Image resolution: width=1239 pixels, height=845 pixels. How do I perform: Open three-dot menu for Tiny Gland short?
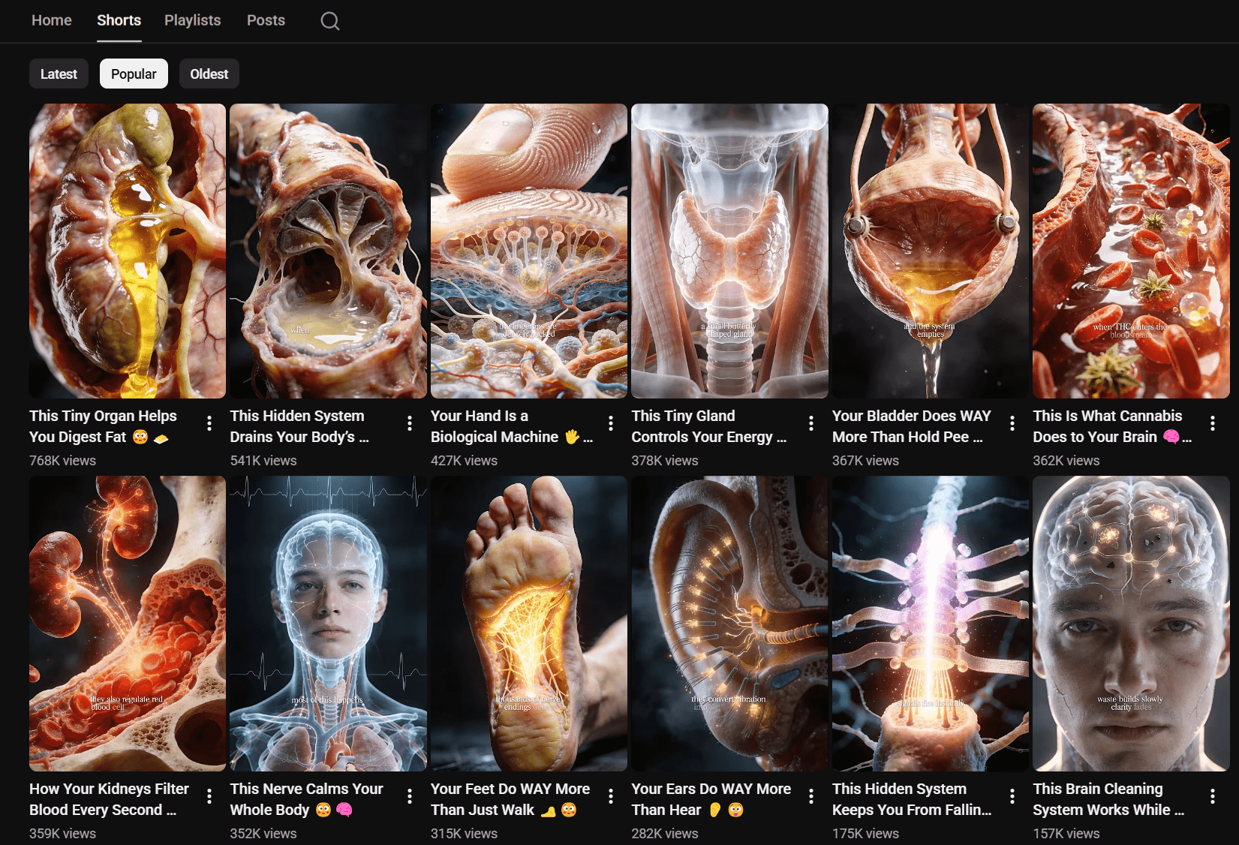coord(810,423)
